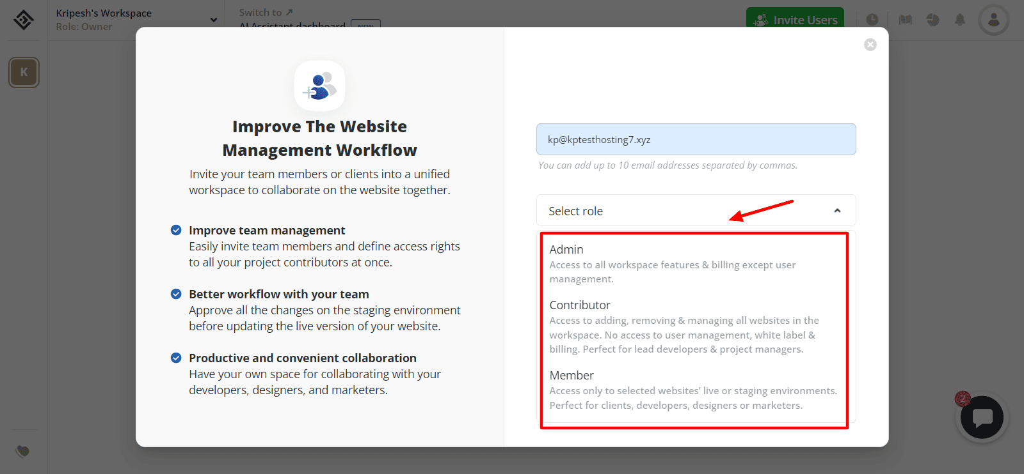Follow the Switch to link
This screenshot has width=1024, height=474.
tap(266, 12)
